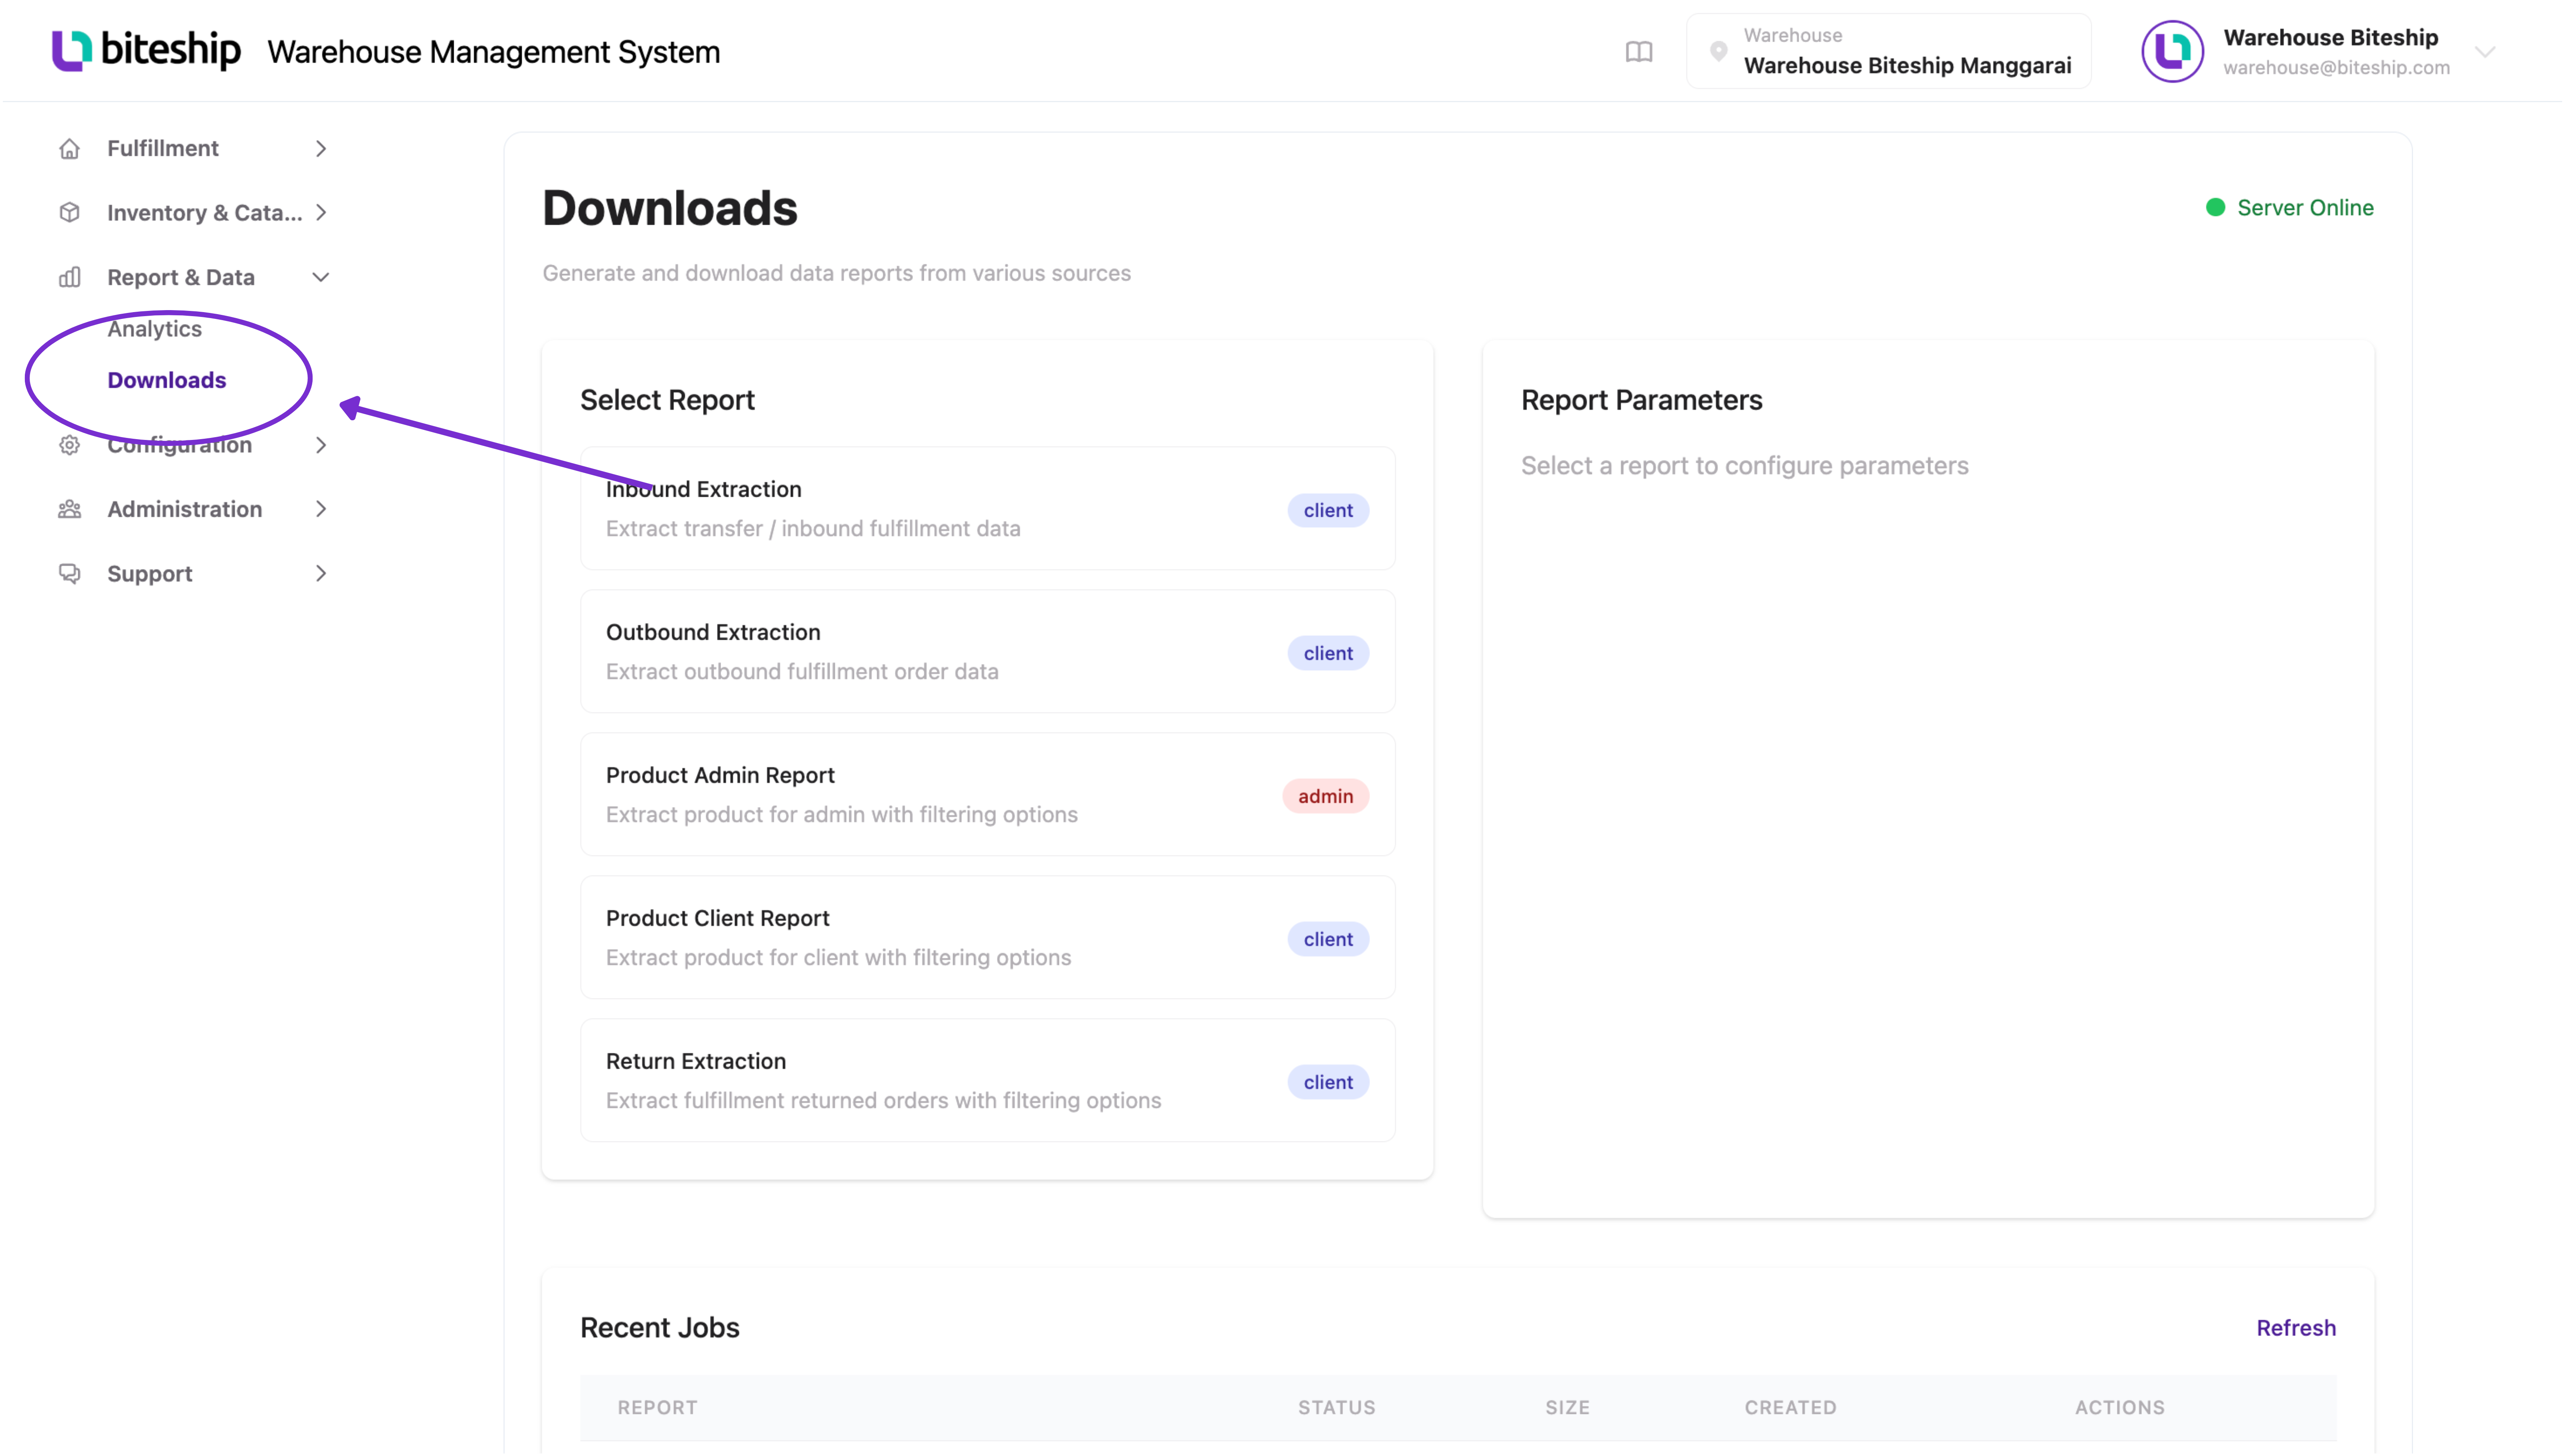Click 'Select a report to configure parameters' text
Viewport: 2565px width, 1456px height.
click(1744, 465)
